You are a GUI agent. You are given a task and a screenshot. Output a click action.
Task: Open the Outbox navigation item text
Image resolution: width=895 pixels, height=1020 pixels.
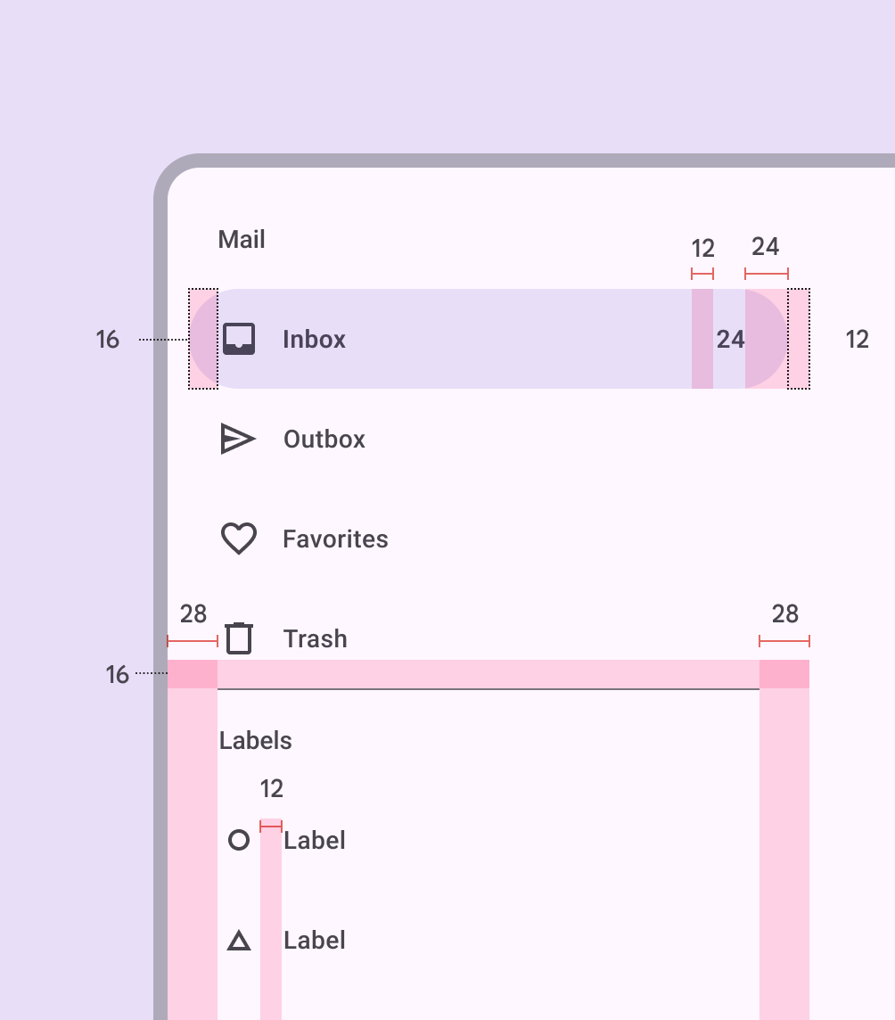(x=324, y=439)
